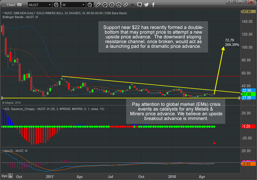Viewport: 257px width, 180px height.
Task: Open the alerts A-circle icon
Action: (x=119, y=5)
